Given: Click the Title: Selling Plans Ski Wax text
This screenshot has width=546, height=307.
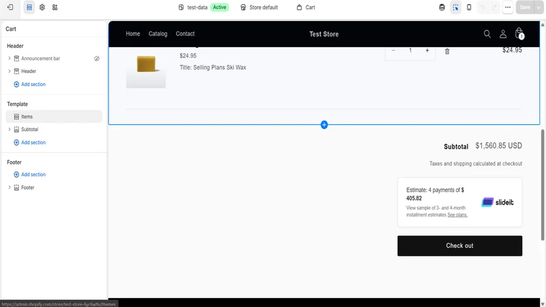Looking at the screenshot, I should point(213,68).
